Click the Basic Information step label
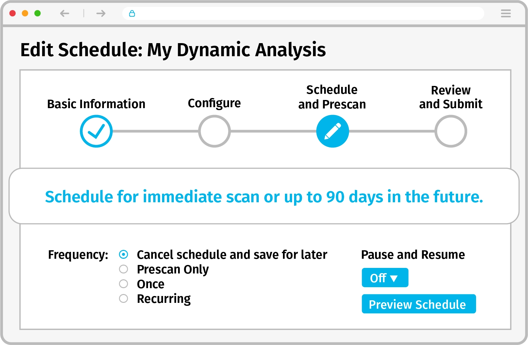 click(96, 104)
